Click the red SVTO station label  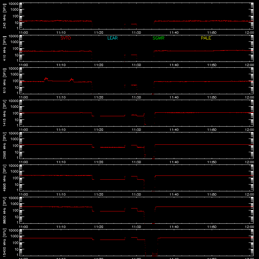click(x=66, y=38)
